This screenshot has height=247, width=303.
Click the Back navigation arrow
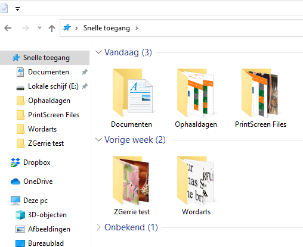tap(8, 28)
